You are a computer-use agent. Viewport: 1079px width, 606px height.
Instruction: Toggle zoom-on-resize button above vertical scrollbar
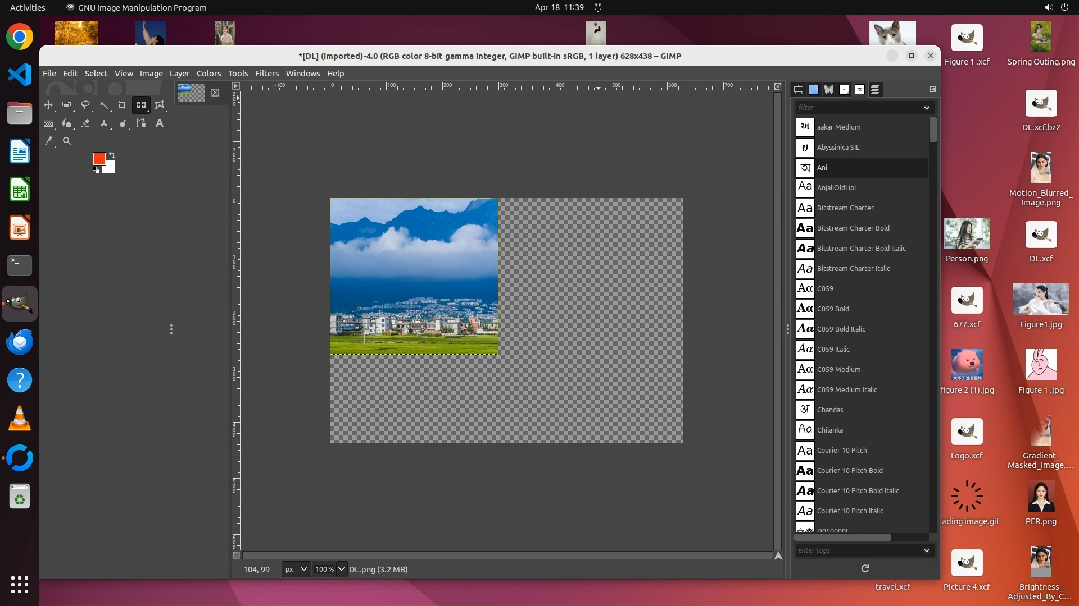point(778,86)
